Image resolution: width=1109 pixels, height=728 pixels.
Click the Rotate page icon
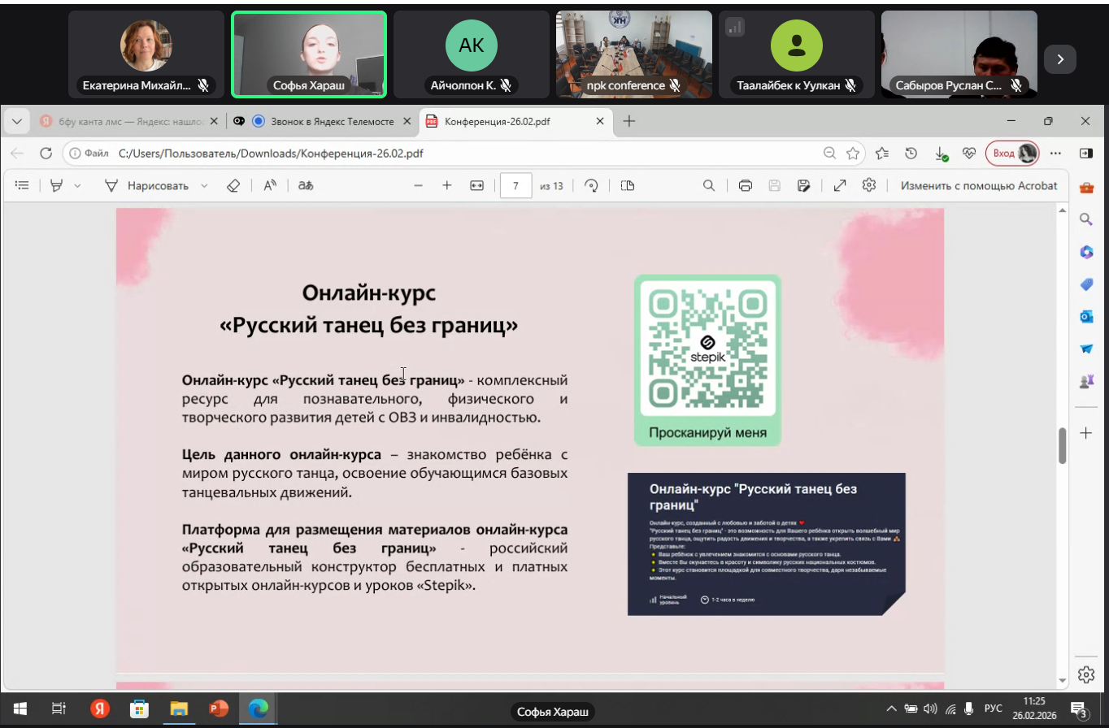coord(591,185)
